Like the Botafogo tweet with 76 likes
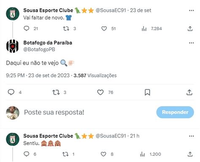The height and width of the screenshot is (162, 200). pyautogui.click(x=100, y=93)
